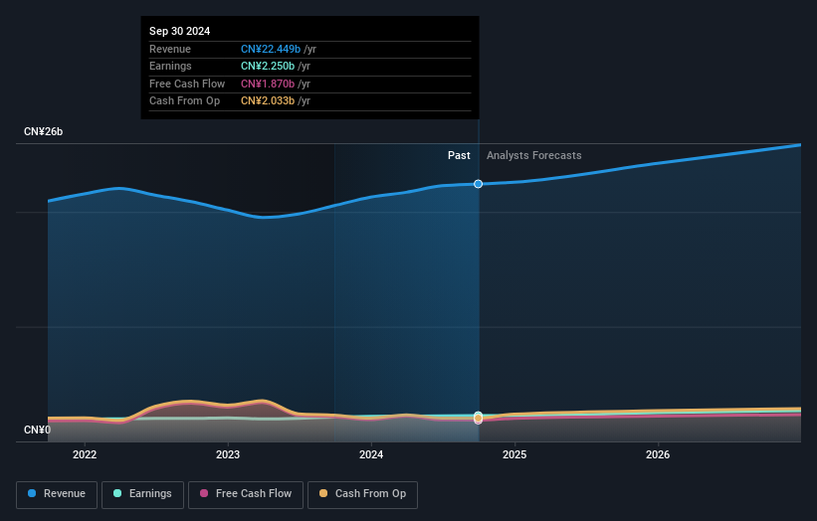The width and height of the screenshot is (817, 521).
Task: Click the Revenue data point on the blue line
Action: 478,184
